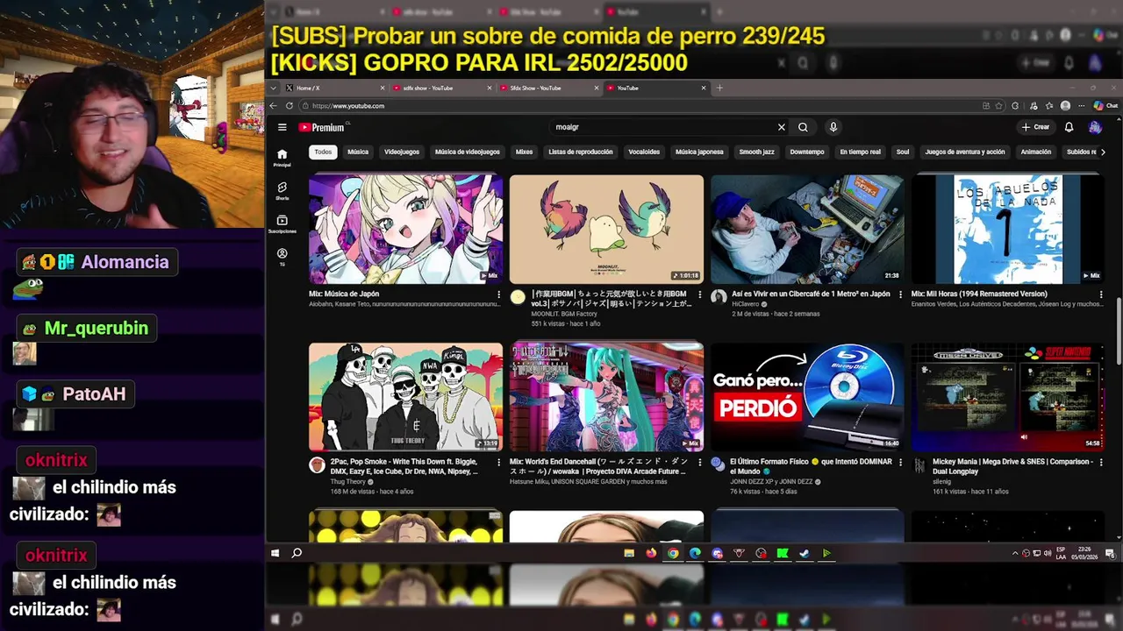Screen dimensions: 1123x631
Task: Filter by the Videojuegos chip
Action: (x=402, y=152)
